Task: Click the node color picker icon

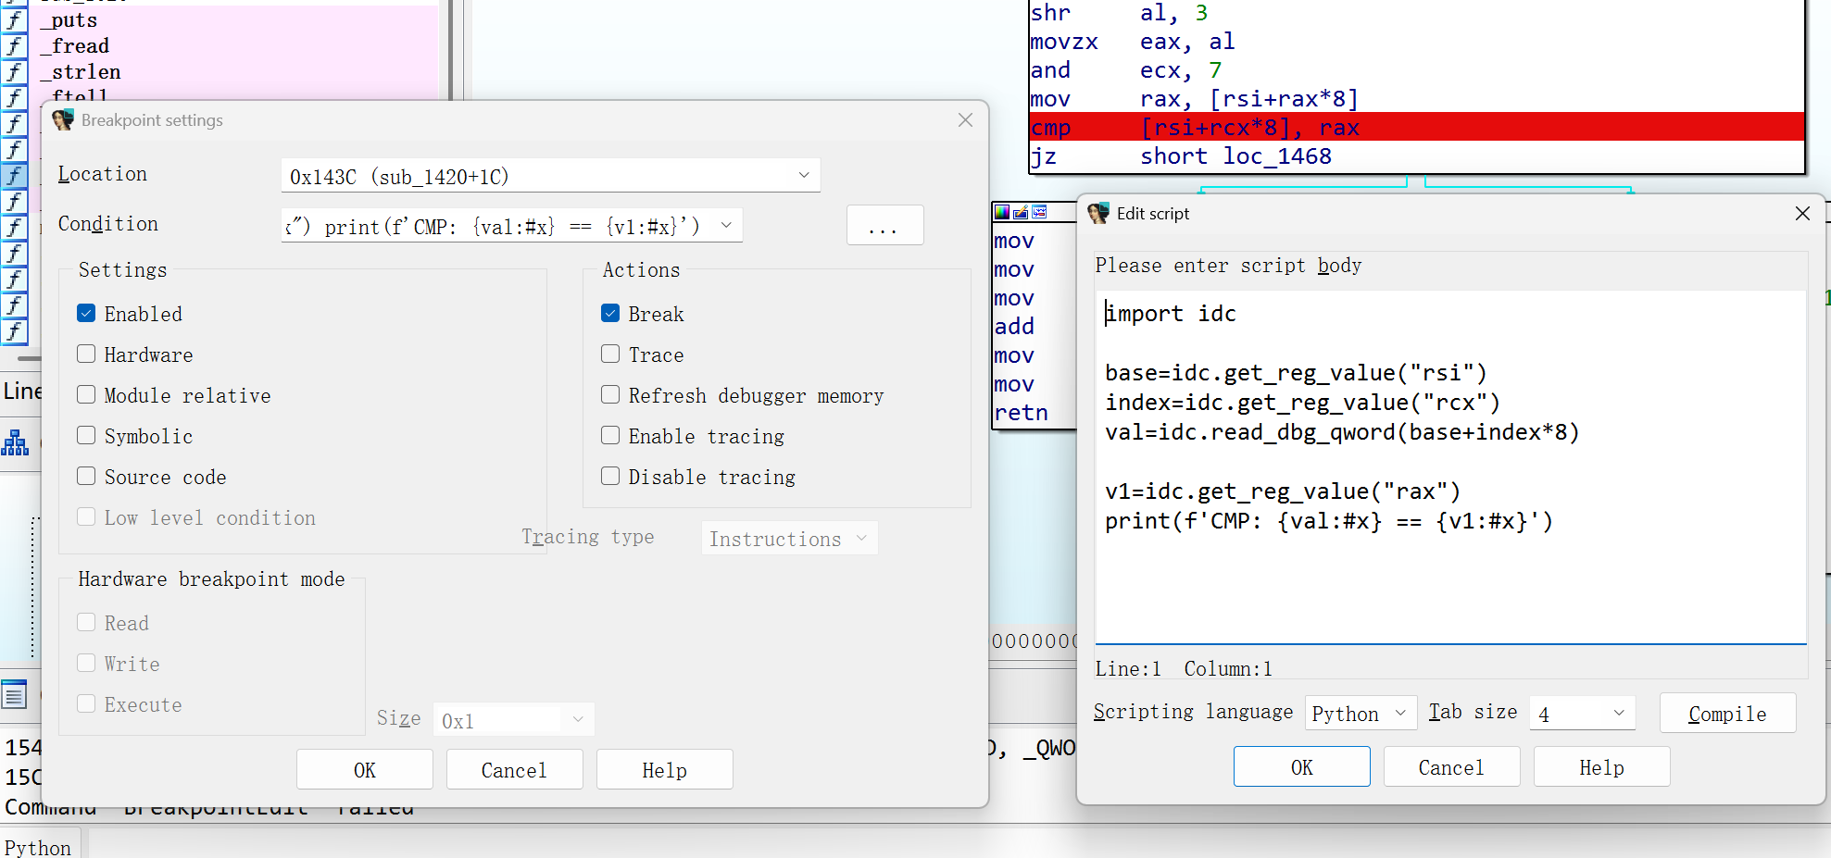Action: click(1002, 212)
